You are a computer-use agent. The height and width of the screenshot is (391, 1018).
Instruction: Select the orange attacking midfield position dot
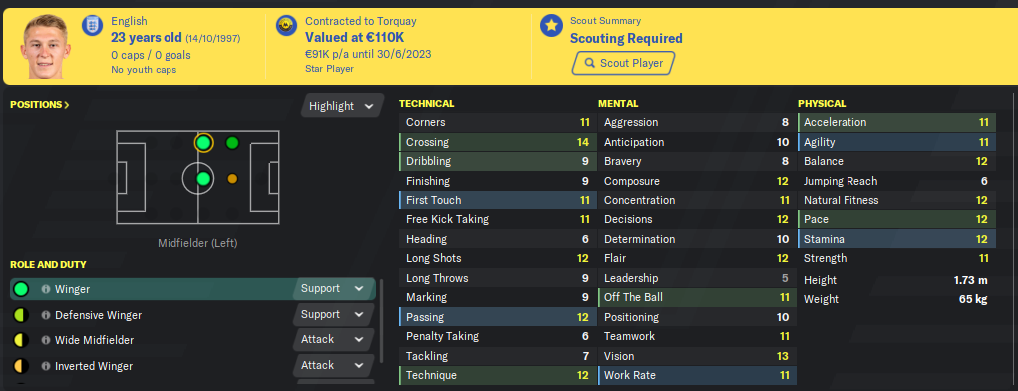[x=232, y=178]
